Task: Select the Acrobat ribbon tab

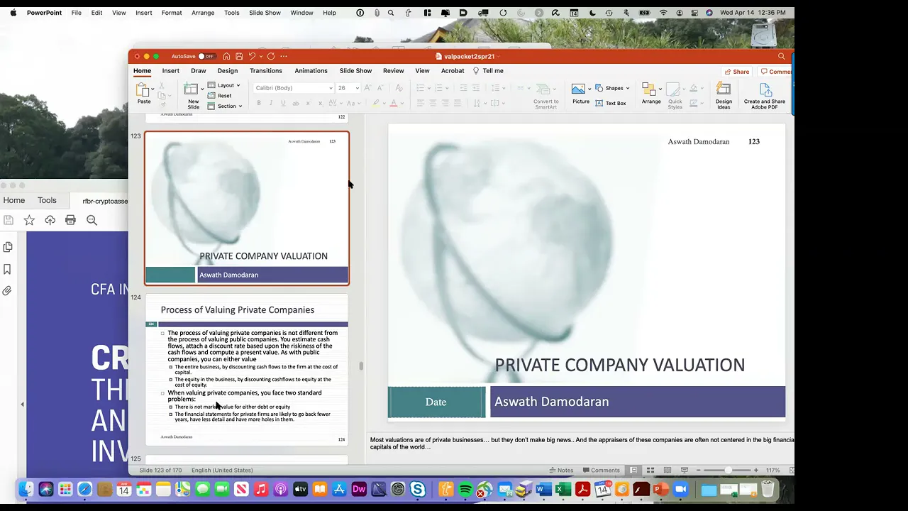Action: (453, 71)
